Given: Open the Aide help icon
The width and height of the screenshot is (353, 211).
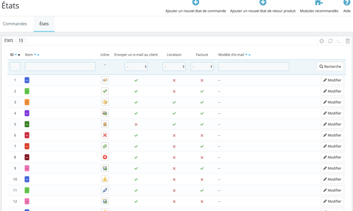Looking at the screenshot, I should (x=347, y=3).
